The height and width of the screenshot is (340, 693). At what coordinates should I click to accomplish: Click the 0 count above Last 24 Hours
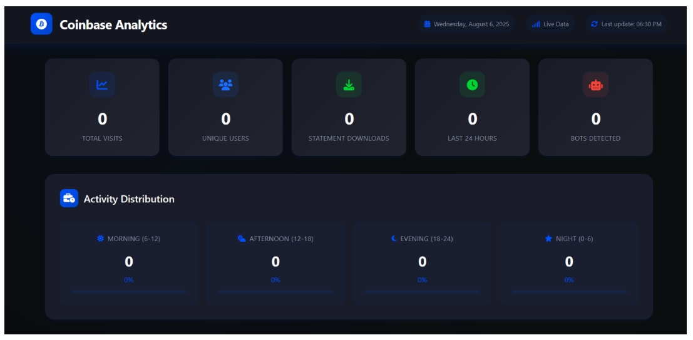[472, 119]
